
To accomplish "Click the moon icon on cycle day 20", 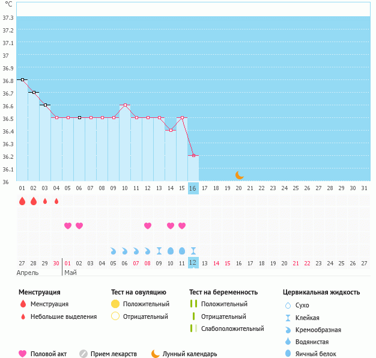I will pyautogui.click(x=239, y=174).
